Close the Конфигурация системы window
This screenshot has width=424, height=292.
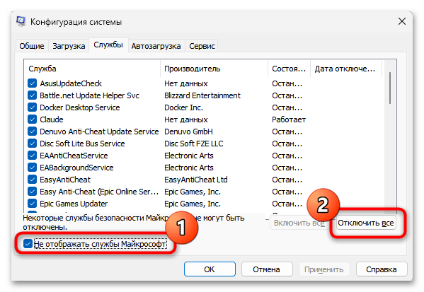[402, 21]
